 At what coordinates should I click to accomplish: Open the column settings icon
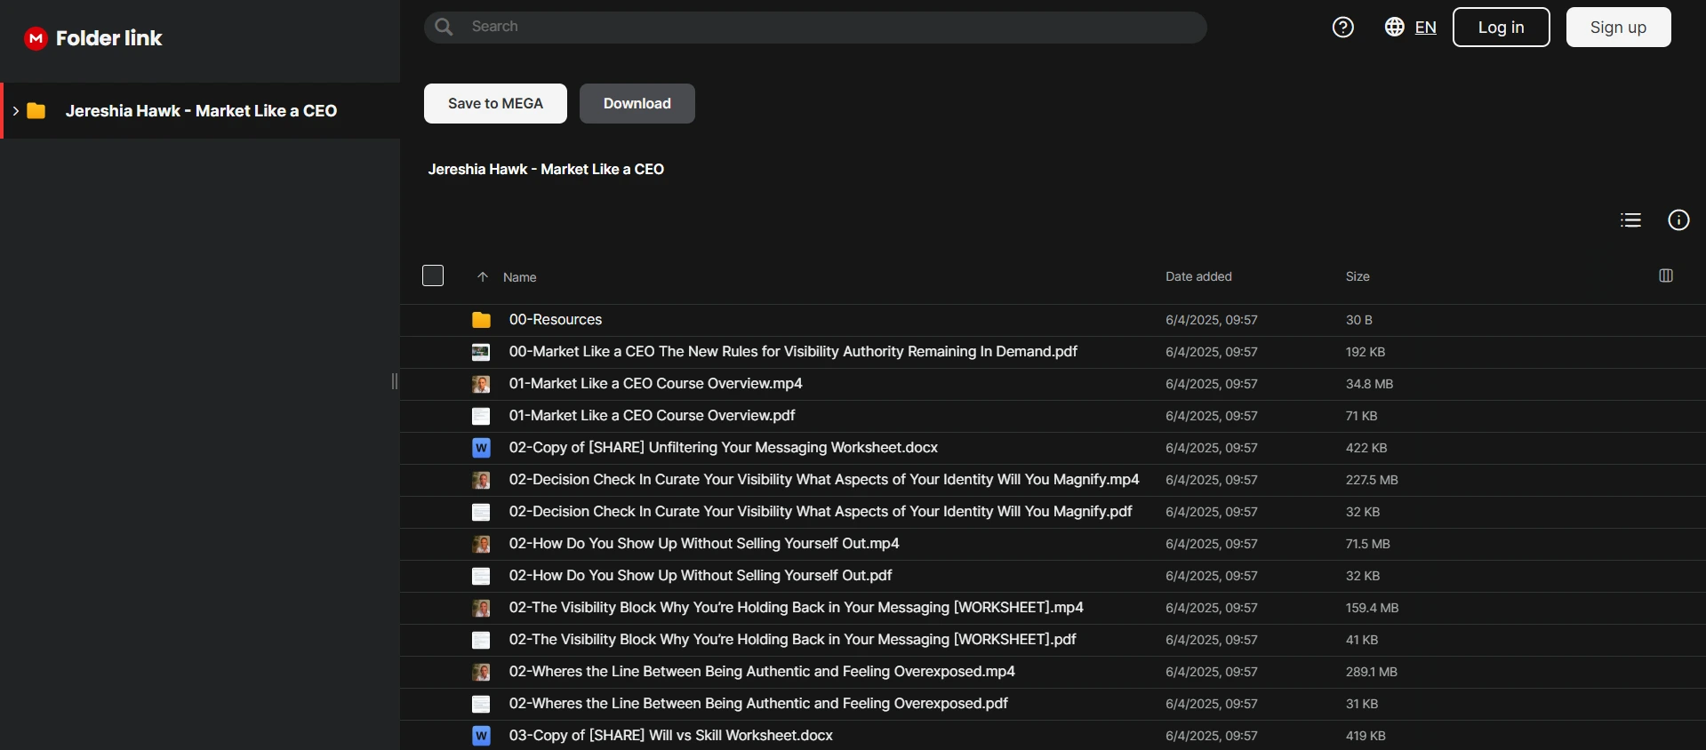[1666, 276]
